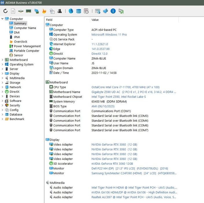This screenshot has width=204, height=203.
Task: Click the remote monitor icon with green arrows
Action: pyautogui.click(x=121, y=11)
